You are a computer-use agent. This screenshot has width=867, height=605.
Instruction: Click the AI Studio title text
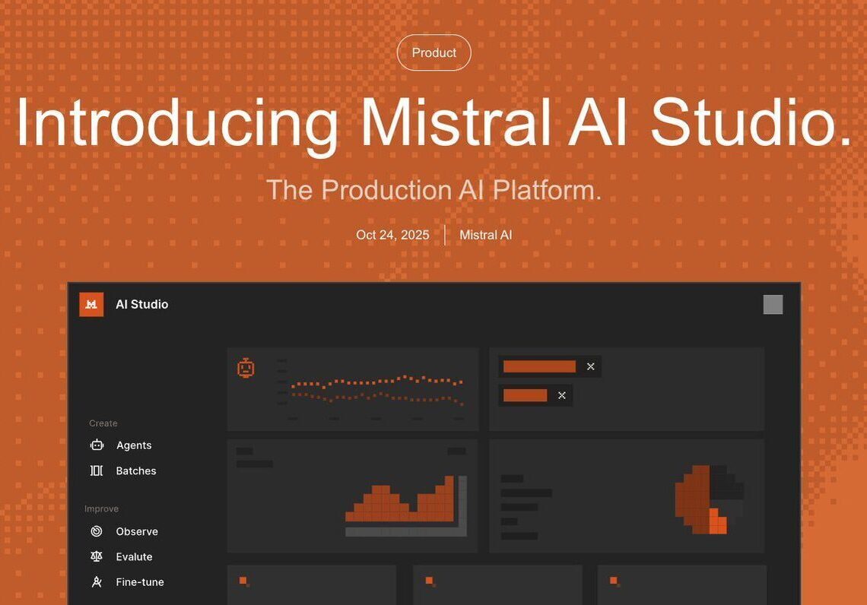tap(142, 305)
